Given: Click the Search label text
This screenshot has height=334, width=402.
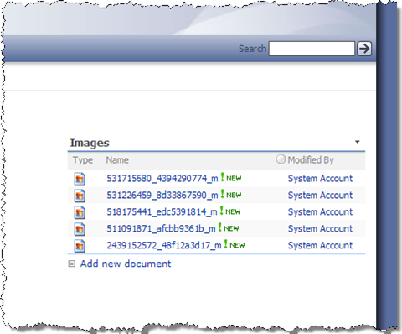Looking at the screenshot, I should [x=252, y=49].
